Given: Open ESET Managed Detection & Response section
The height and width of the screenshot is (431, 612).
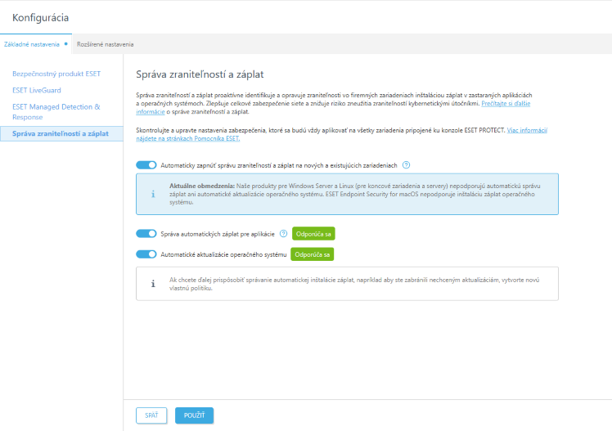Looking at the screenshot, I should [x=56, y=112].
